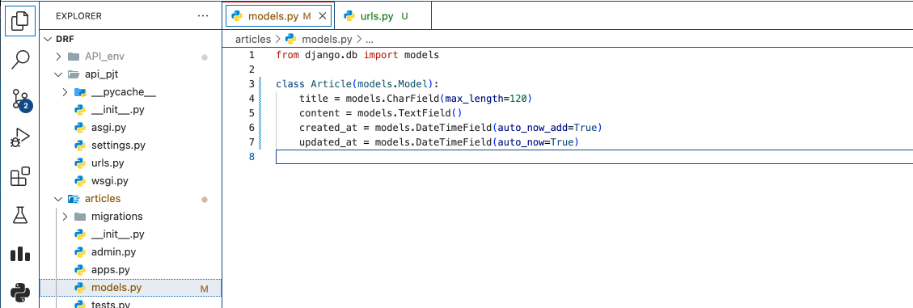Click the title CharField code line

click(416, 99)
